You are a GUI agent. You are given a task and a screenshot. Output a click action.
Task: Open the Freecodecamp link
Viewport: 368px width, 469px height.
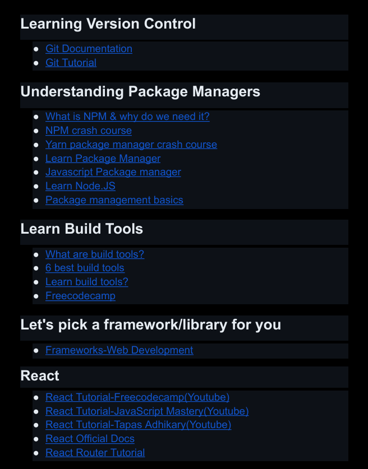pos(80,296)
